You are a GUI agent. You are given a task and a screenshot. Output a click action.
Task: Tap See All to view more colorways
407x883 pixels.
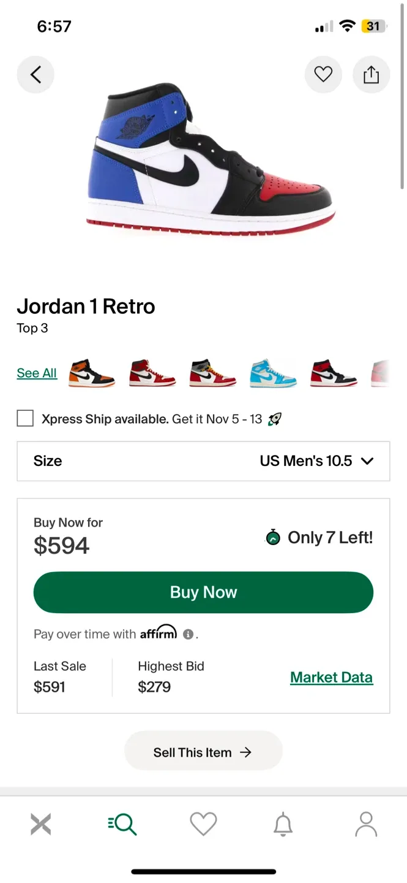(x=37, y=373)
